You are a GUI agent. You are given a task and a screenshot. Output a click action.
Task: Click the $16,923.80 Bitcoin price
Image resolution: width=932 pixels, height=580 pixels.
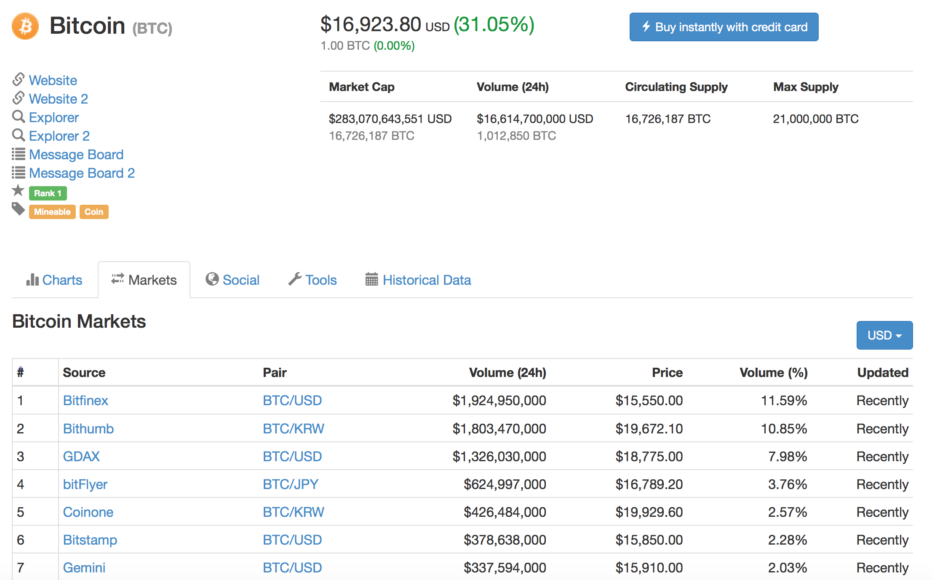coord(371,24)
